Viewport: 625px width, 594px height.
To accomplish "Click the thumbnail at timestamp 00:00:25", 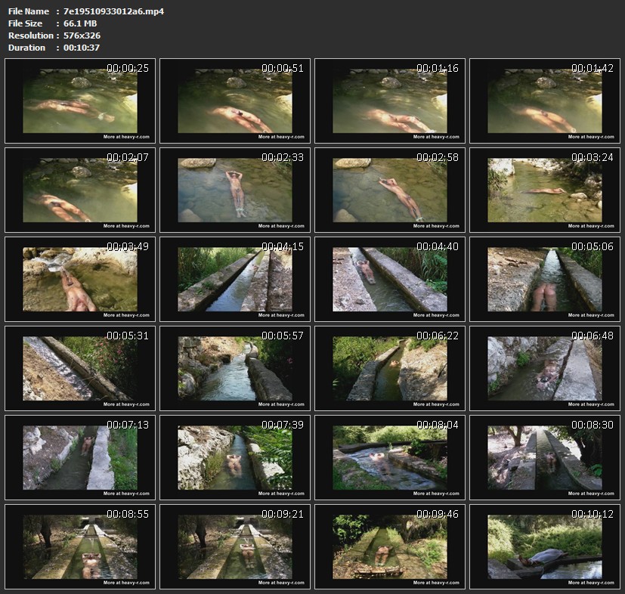I will 80,101.
